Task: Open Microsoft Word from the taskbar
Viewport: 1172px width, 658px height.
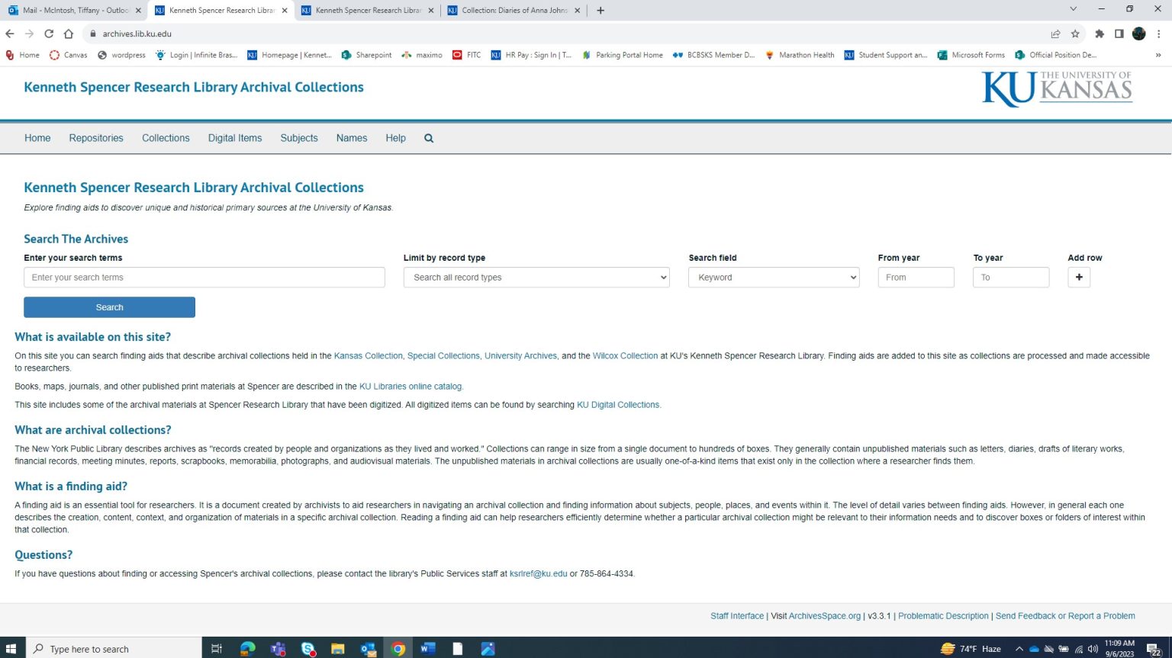Action: click(427, 648)
